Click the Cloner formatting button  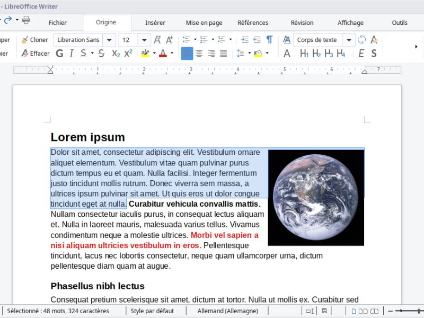point(34,40)
